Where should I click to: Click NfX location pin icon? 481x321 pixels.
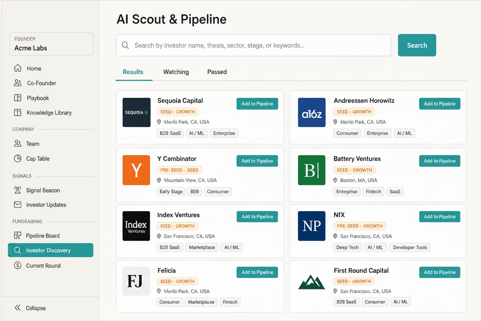coord(335,236)
